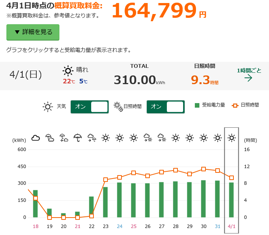269x235 pixels.
Task: Select the green bar for day 25
Action: [x=133, y=200]
